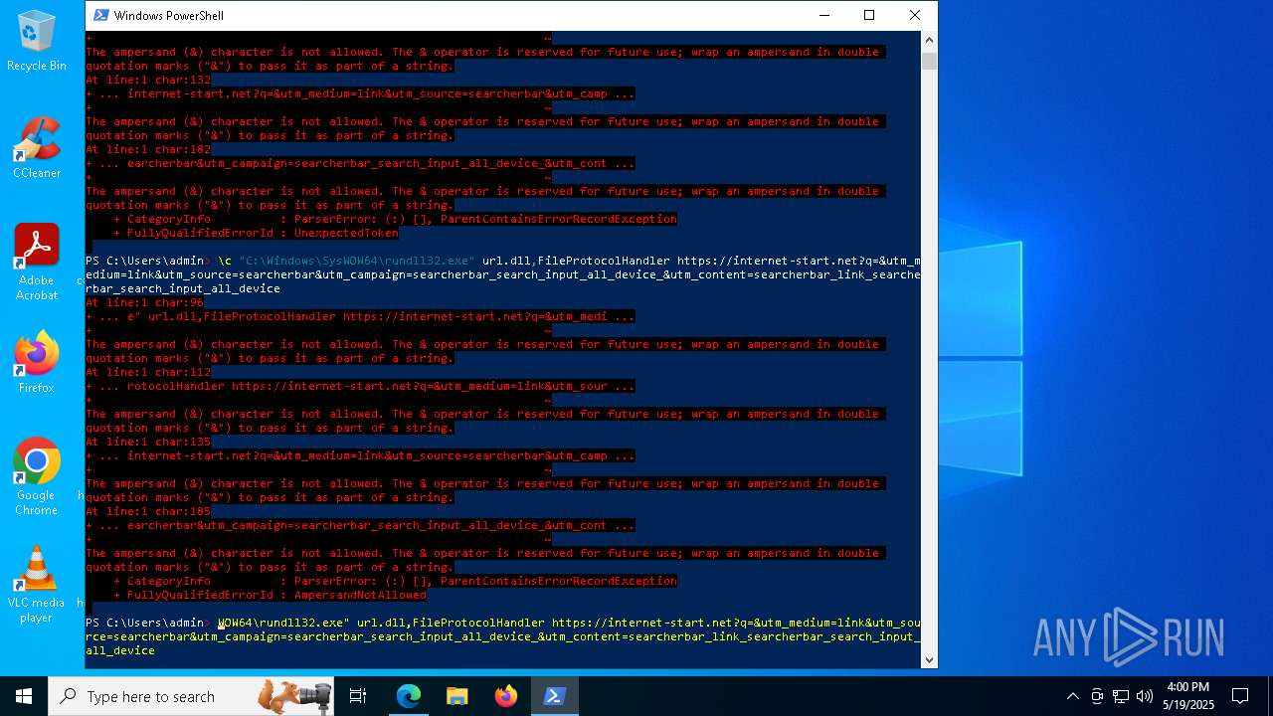This screenshot has height=716, width=1273.
Task: Click the 'AmpersandNotAllowed' error ID text
Action: 360,595
